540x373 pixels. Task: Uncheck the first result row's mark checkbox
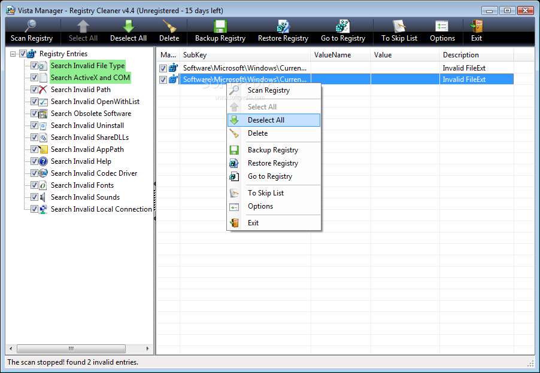pos(163,68)
